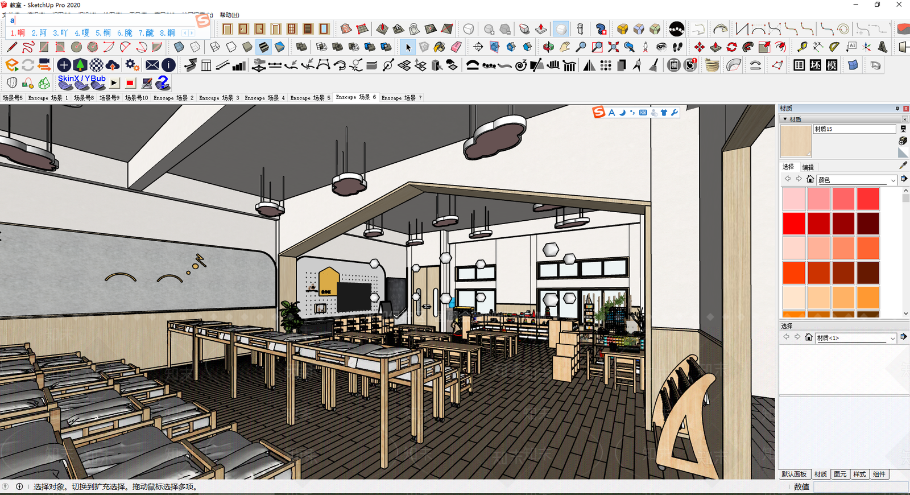
Task: Click the Position Camera tool
Action: (x=645, y=47)
